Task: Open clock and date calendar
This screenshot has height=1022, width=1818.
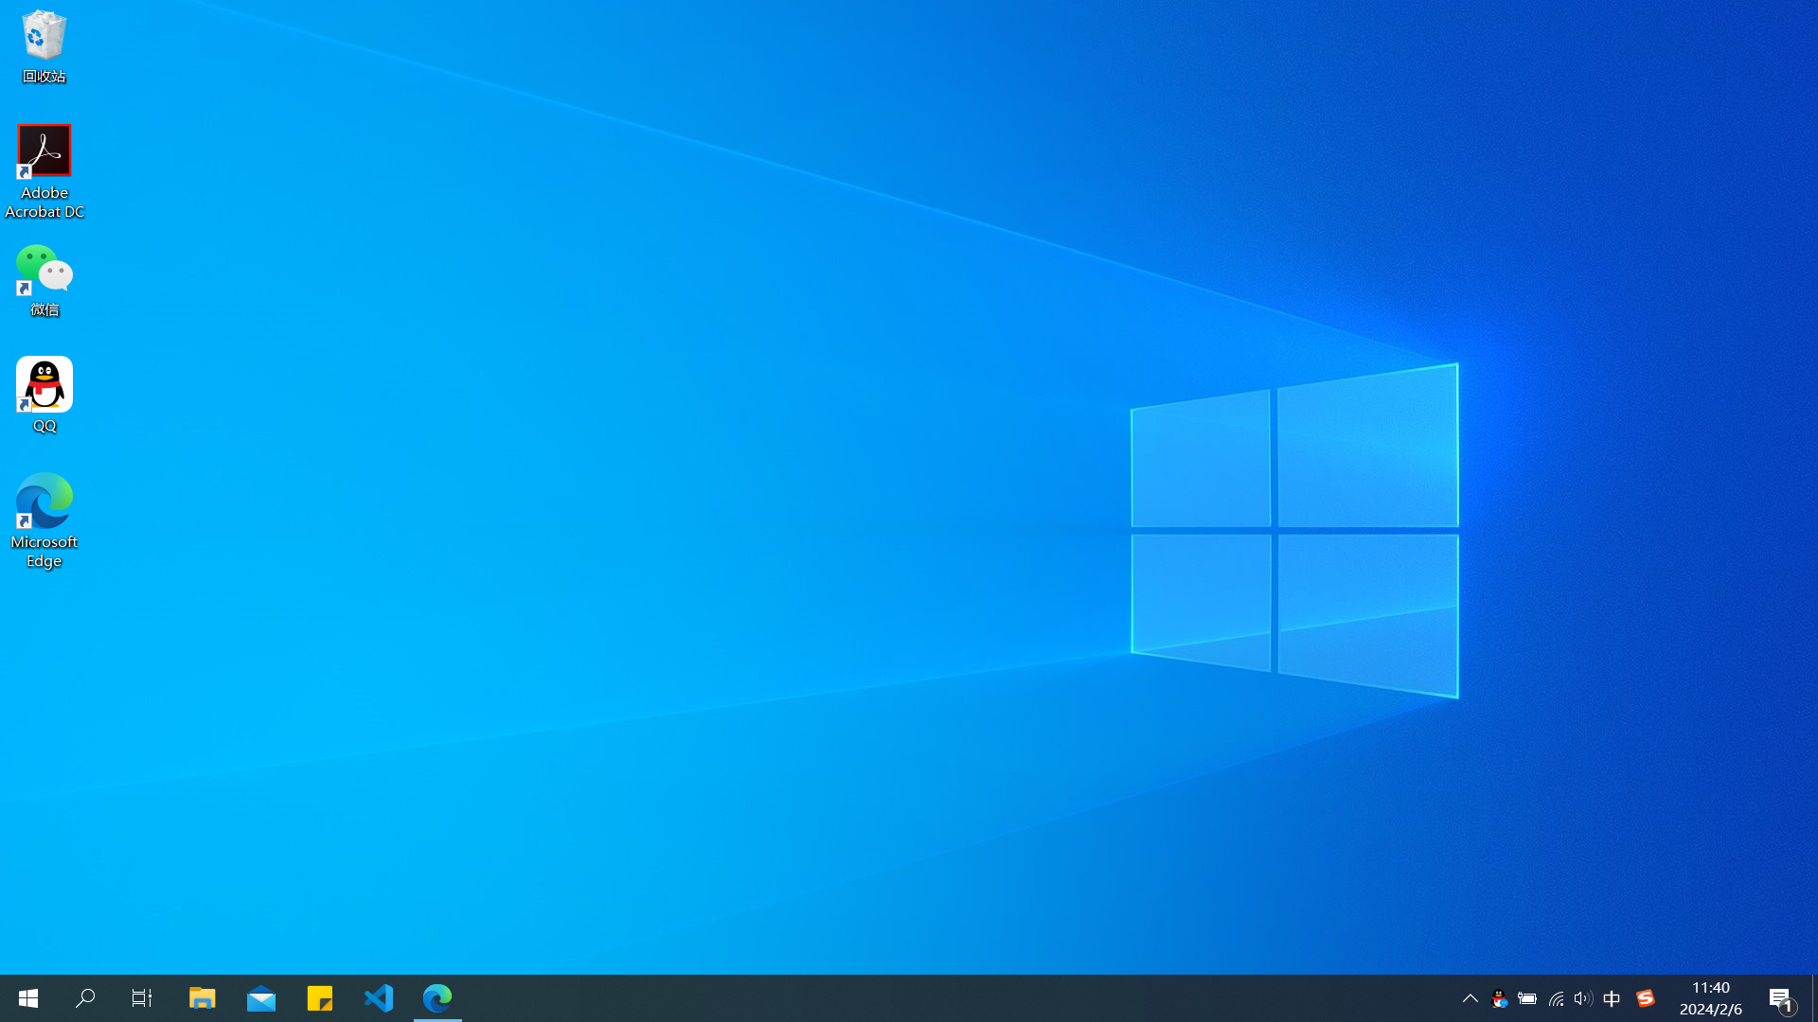Action: click(x=1710, y=998)
